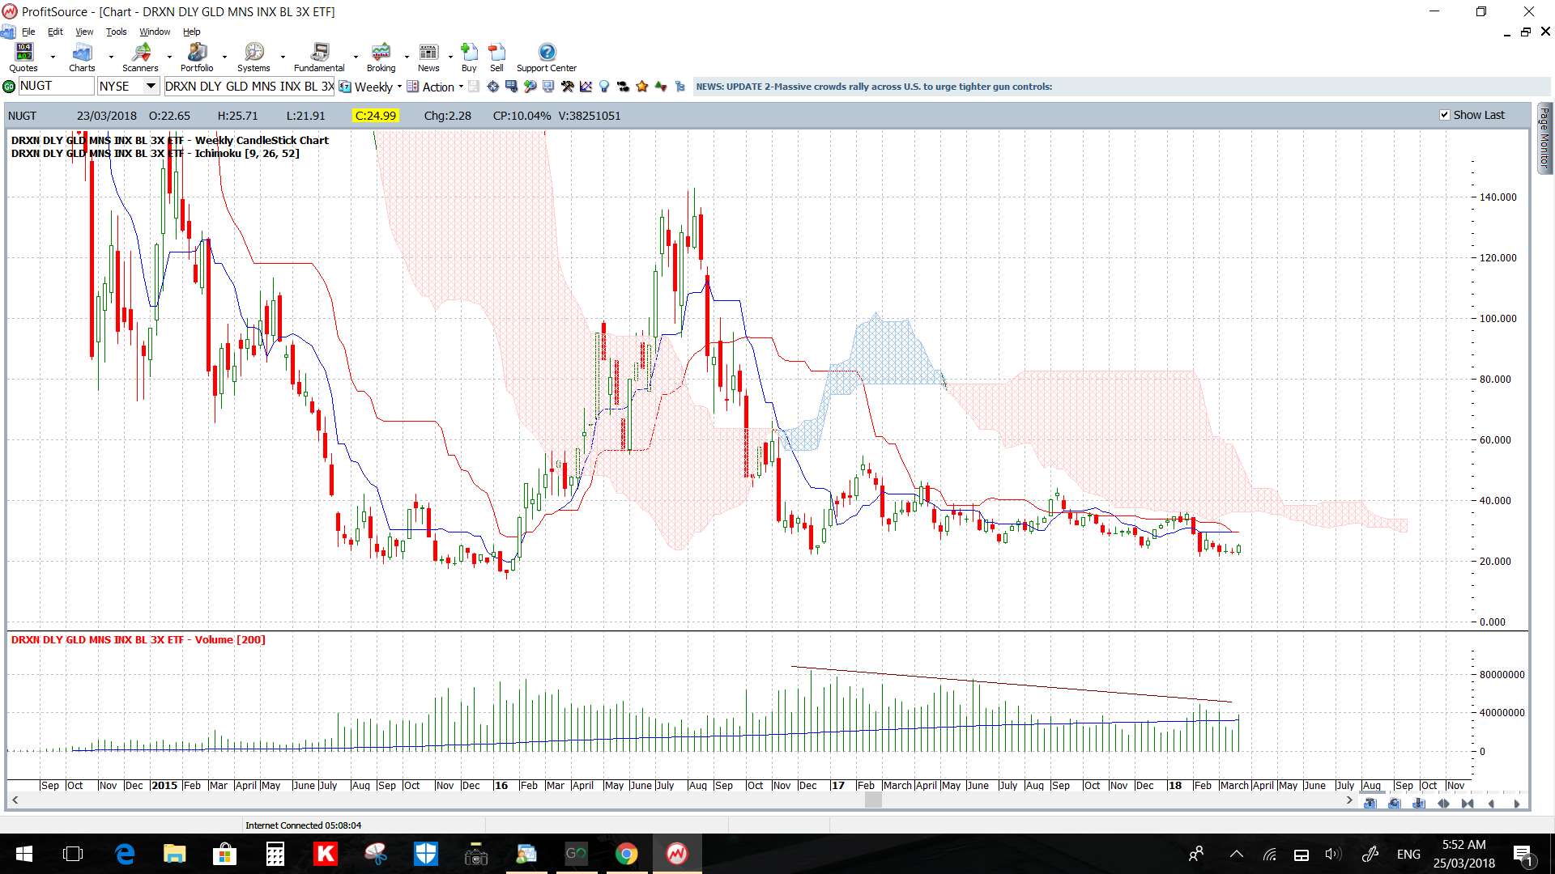Click the disabled save disk icon

474,87
